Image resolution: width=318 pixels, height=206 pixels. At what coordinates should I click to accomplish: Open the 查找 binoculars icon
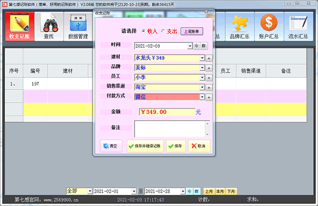click(49, 26)
